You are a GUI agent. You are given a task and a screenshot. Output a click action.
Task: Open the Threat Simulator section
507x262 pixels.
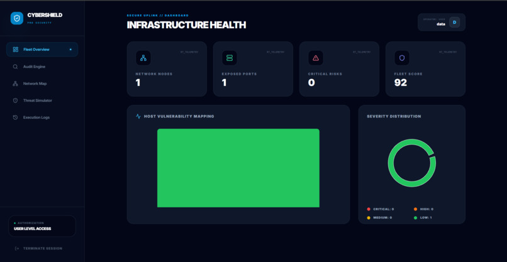point(42,101)
